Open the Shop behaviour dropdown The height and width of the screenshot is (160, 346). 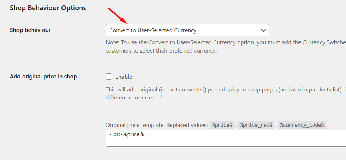pos(187,30)
